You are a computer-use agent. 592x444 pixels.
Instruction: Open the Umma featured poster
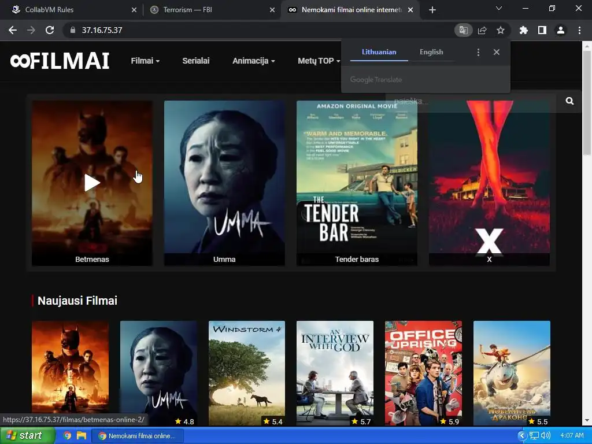click(224, 183)
